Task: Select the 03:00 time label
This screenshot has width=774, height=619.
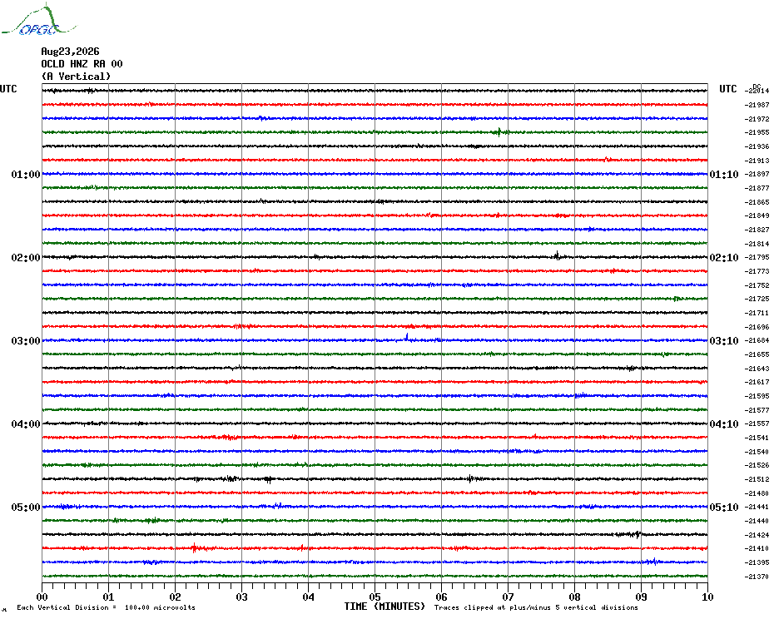Action: tap(26, 341)
